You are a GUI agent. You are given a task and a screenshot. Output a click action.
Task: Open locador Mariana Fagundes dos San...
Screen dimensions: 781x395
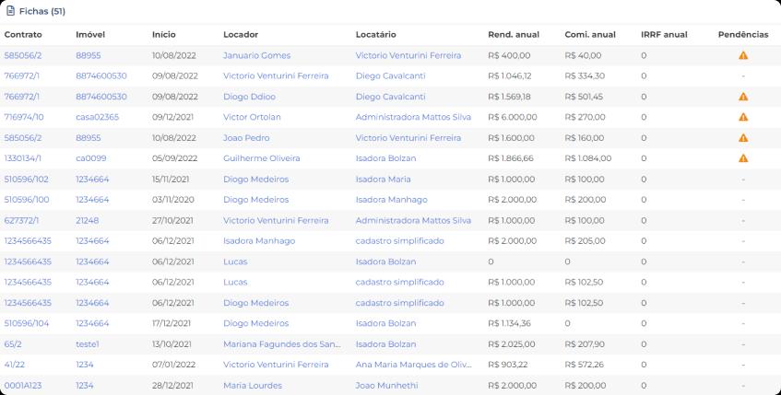pyautogui.click(x=282, y=344)
